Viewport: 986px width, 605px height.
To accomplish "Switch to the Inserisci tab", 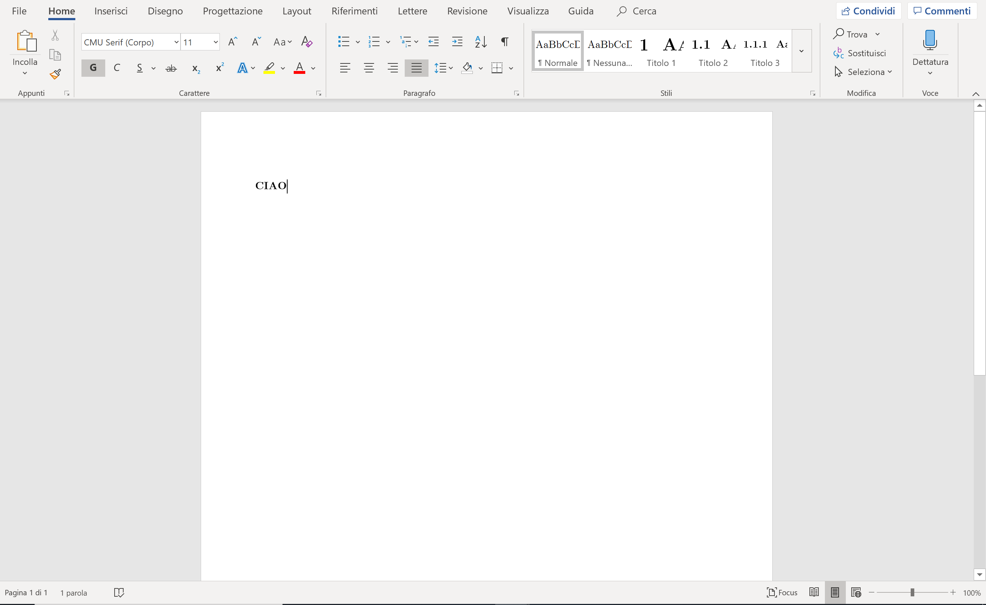I will (x=111, y=11).
